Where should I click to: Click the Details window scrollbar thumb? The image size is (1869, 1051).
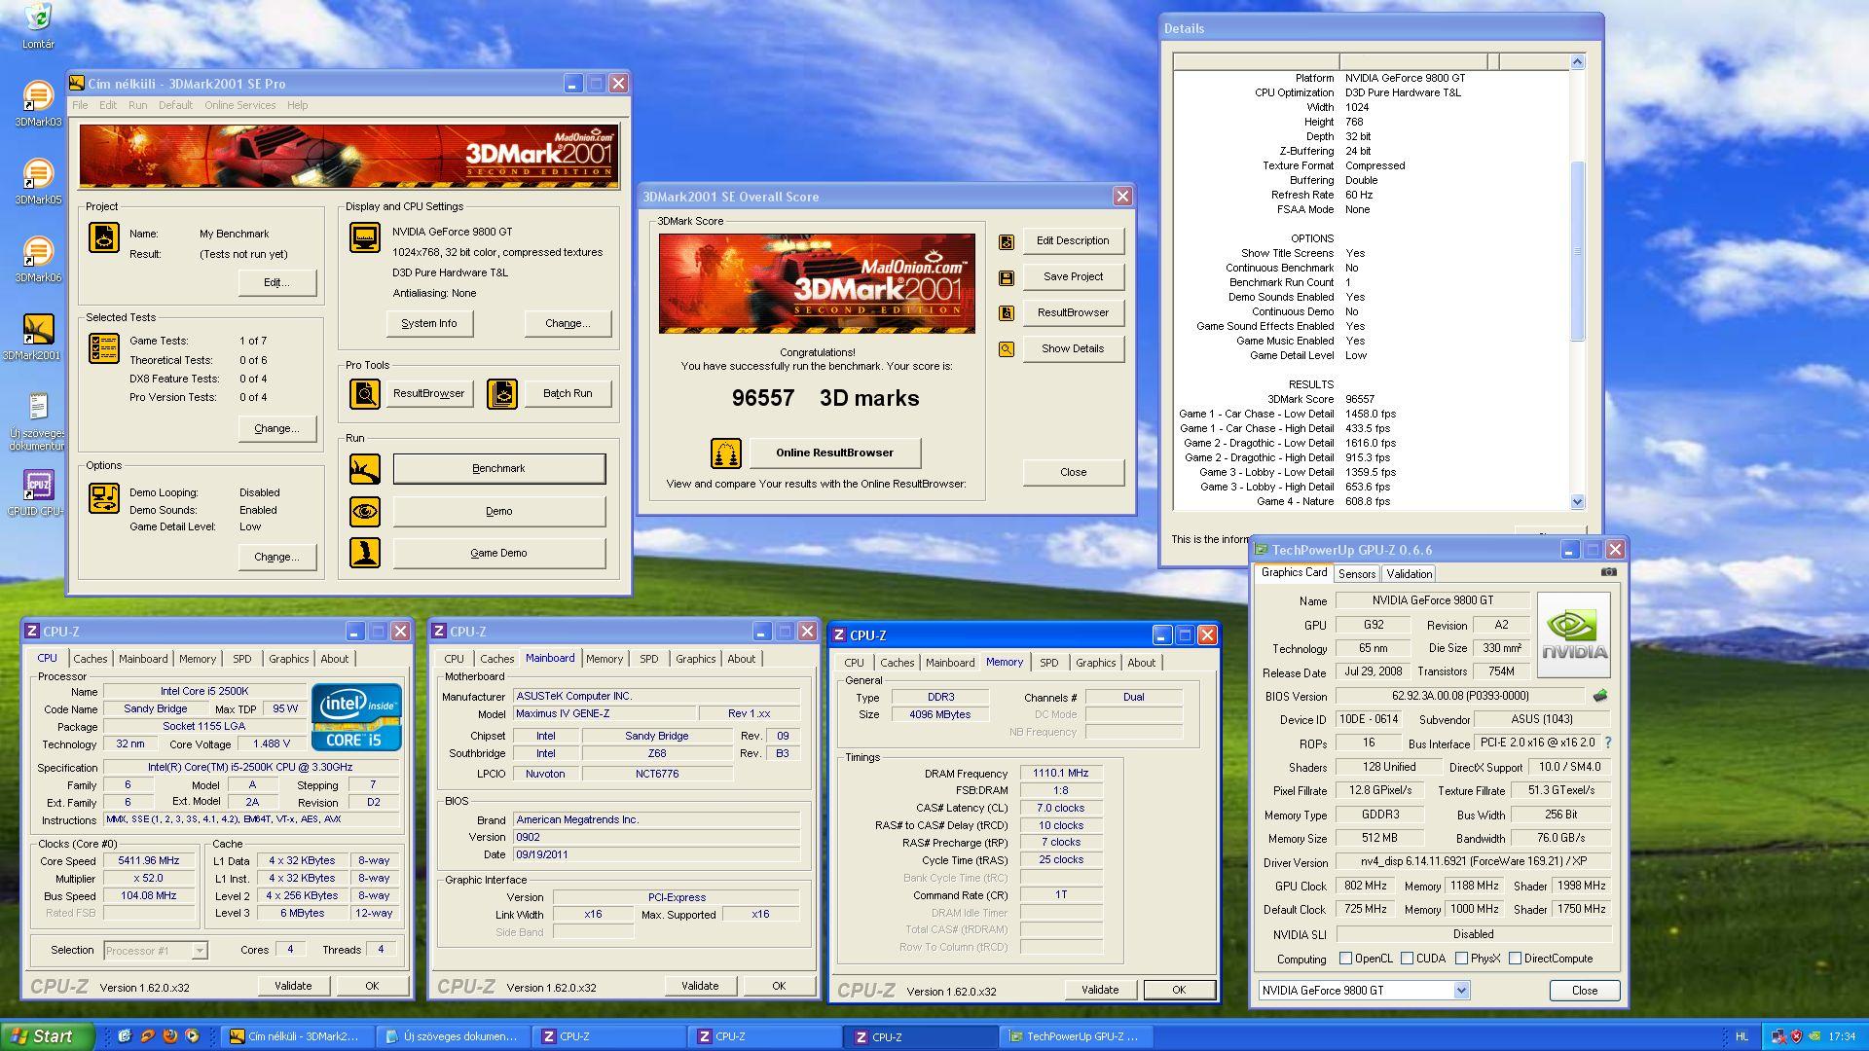pyautogui.click(x=1577, y=252)
